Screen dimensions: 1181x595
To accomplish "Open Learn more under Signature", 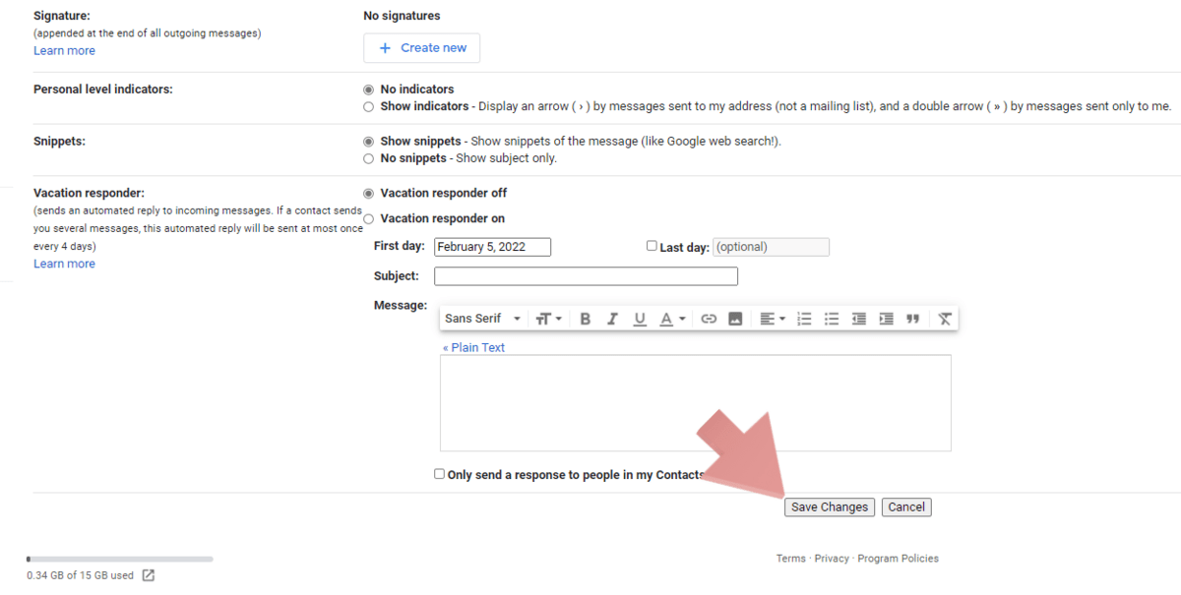I will [65, 51].
